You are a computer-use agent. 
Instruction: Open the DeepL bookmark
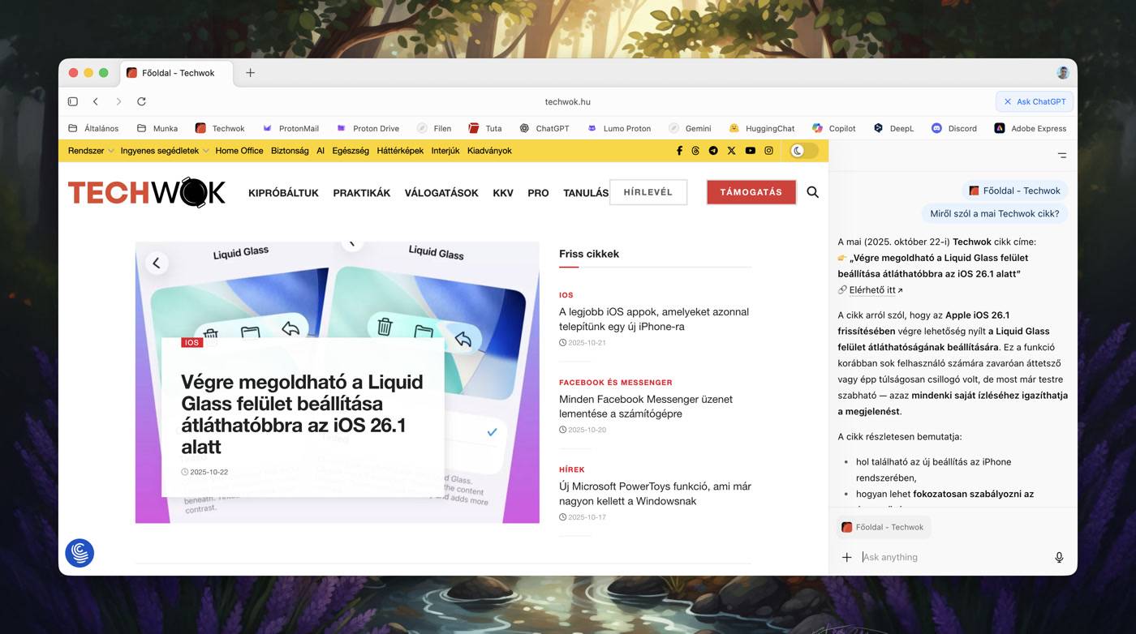(x=893, y=128)
